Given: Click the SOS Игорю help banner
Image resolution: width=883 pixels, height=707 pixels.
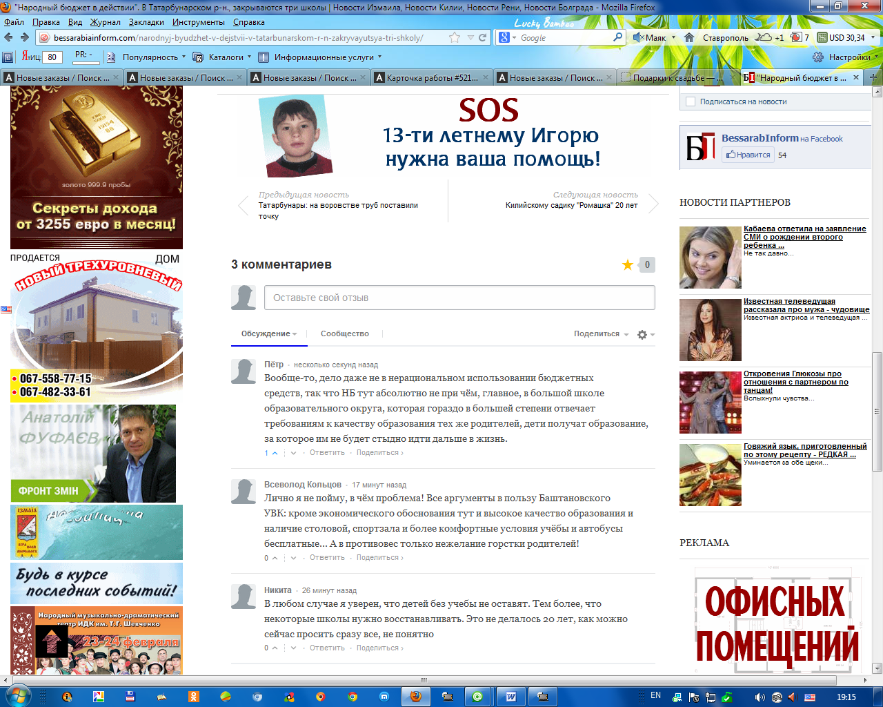Looking at the screenshot, I should click(441, 135).
